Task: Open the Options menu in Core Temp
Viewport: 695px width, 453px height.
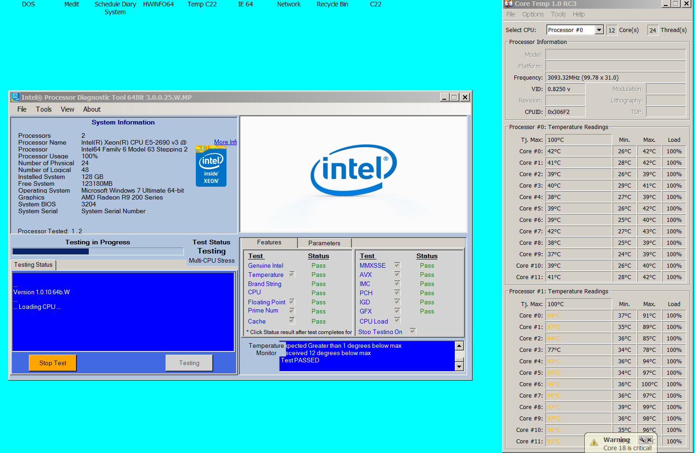Action: tap(533, 14)
